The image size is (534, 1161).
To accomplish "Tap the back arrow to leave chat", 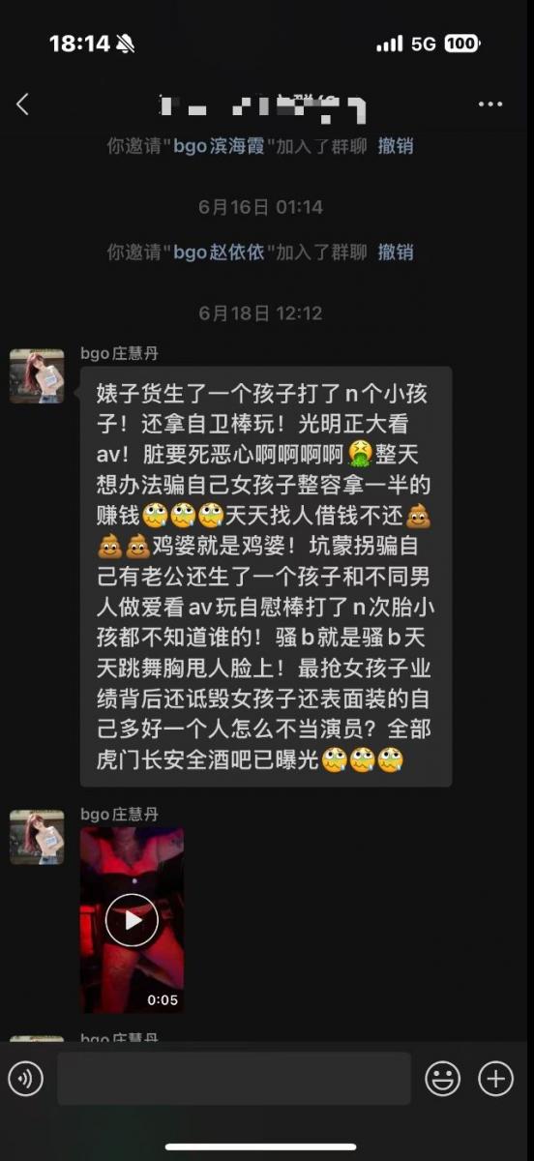I will pos(23,104).
